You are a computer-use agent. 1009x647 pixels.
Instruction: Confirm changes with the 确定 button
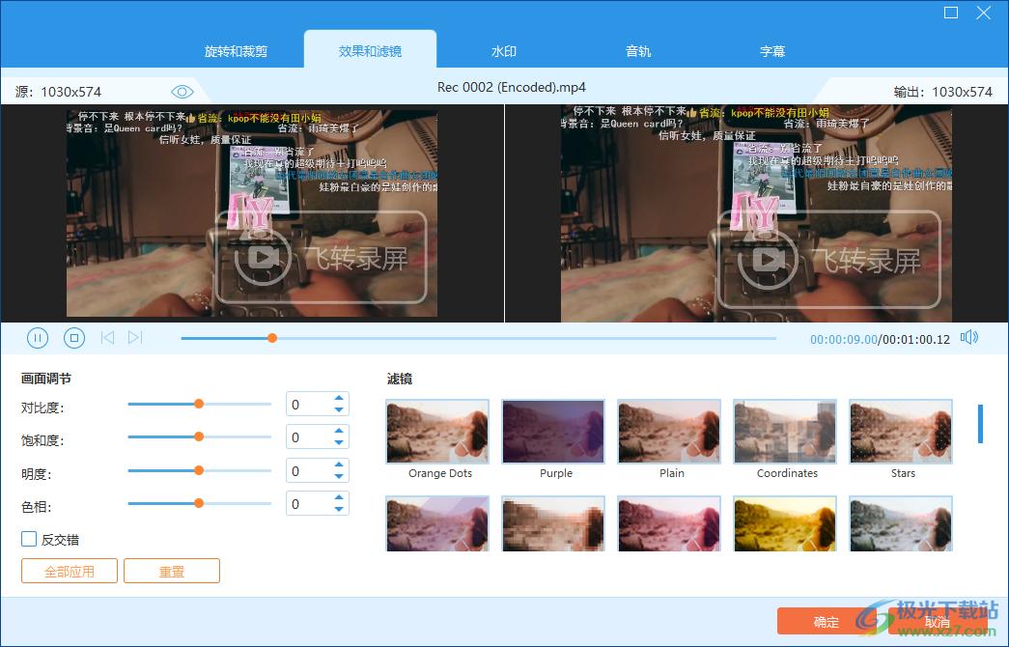click(826, 621)
